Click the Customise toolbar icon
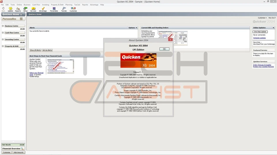The image size is (277, 155). (x=73, y=9)
